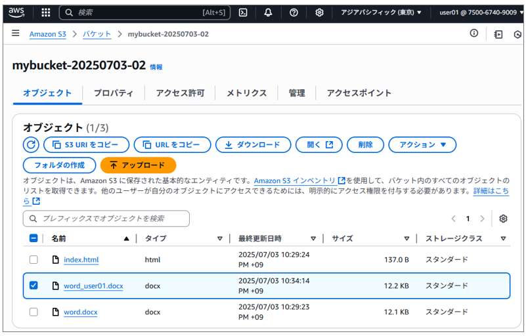526x336 pixels.
Task: Click the file icon beside index.html
Action: (56, 259)
